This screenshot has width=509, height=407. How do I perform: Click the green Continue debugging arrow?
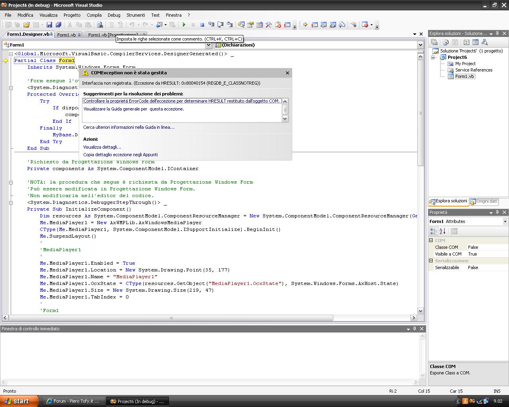click(x=184, y=25)
